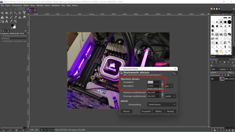Screen dimensions: 235x132
Task: Click the Anuluj button
Action: coord(170,111)
